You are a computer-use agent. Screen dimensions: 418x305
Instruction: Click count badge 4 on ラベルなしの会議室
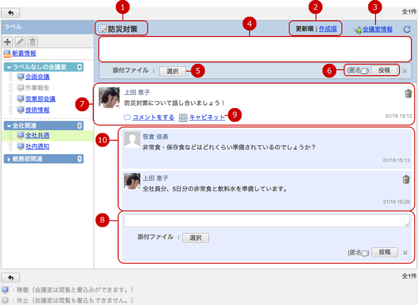[x=79, y=67]
